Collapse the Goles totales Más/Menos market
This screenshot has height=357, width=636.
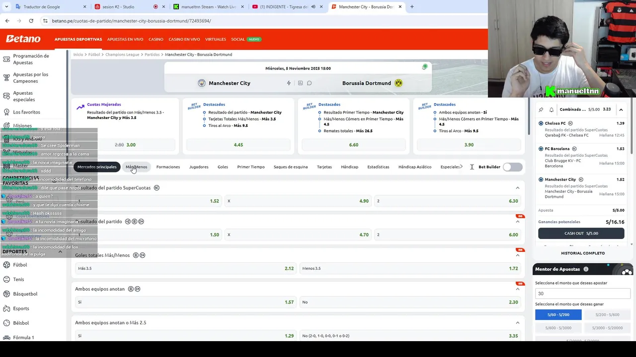coord(517,255)
